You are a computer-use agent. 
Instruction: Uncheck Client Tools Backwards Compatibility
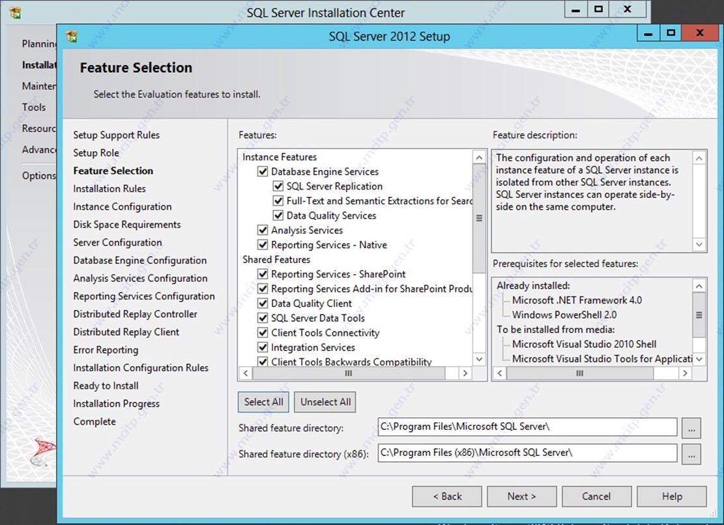(x=263, y=362)
